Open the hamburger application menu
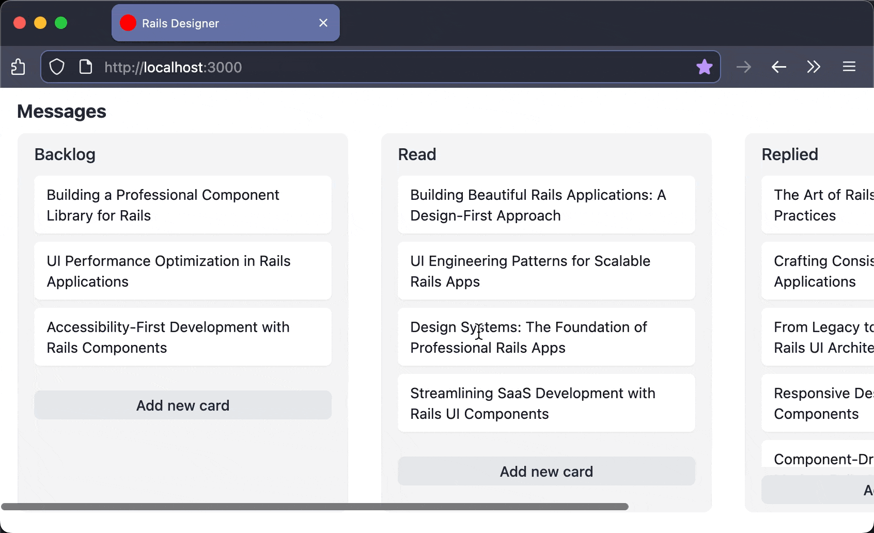 tap(849, 67)
